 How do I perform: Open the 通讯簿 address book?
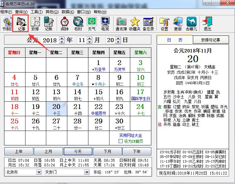121,24
